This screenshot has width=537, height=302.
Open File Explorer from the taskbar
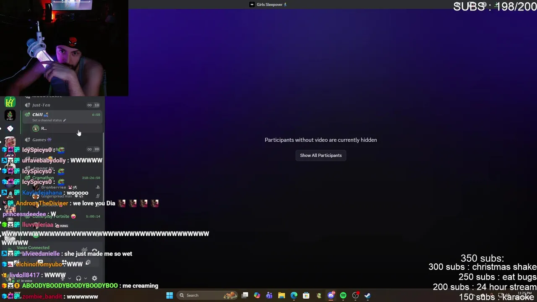click(x=282, y=295)
